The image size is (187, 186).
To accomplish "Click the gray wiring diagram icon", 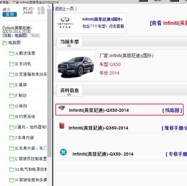I will coord(62,108).
